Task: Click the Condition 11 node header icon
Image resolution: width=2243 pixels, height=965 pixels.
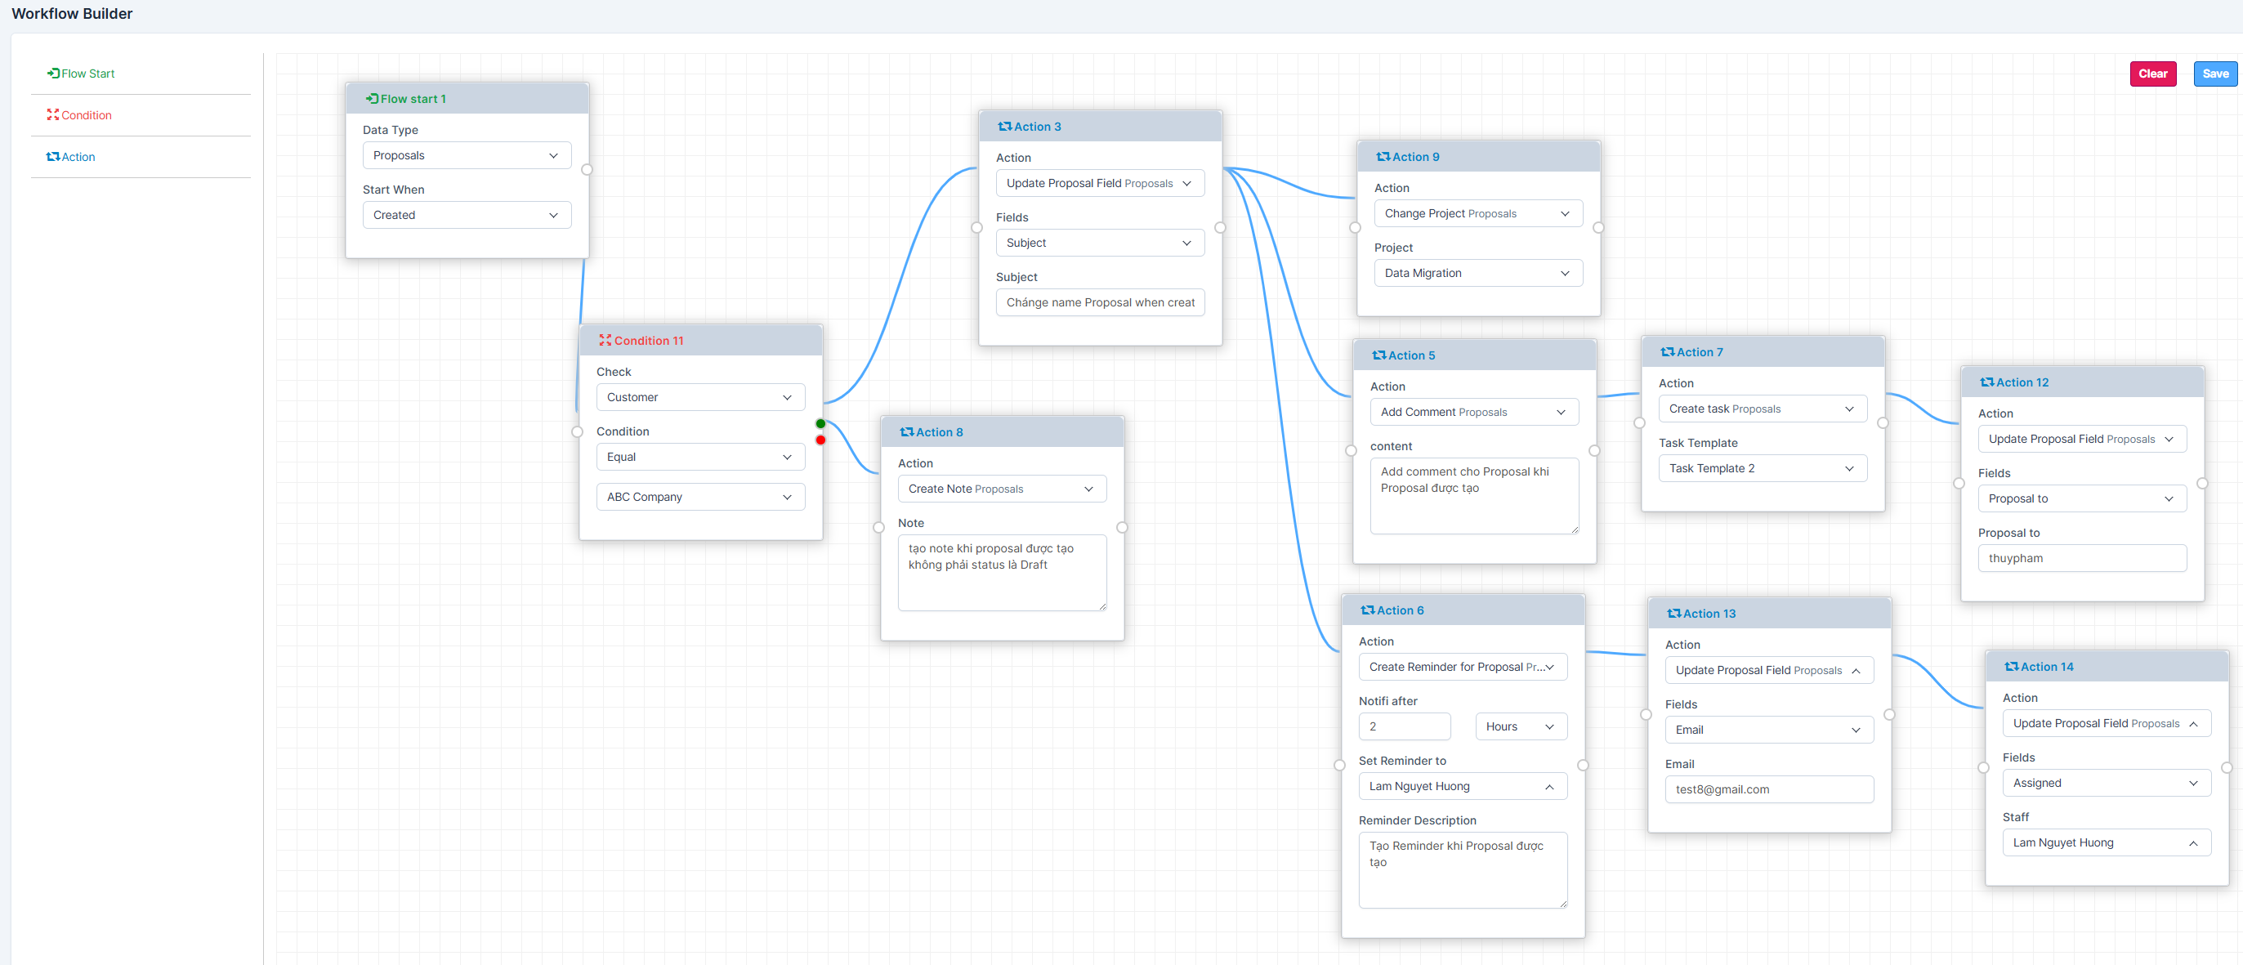Action: tap(605, 341)
